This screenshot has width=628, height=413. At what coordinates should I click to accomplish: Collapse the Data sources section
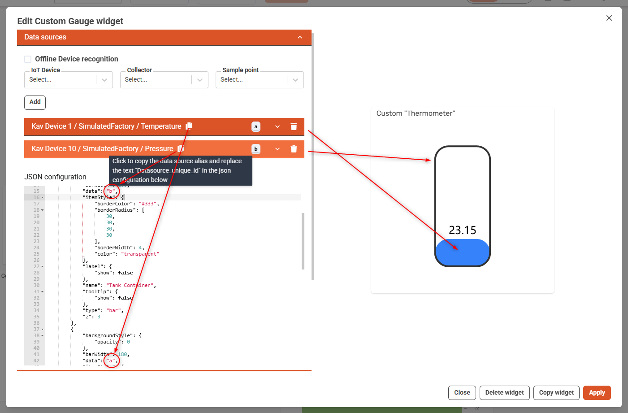coord(300,38)
